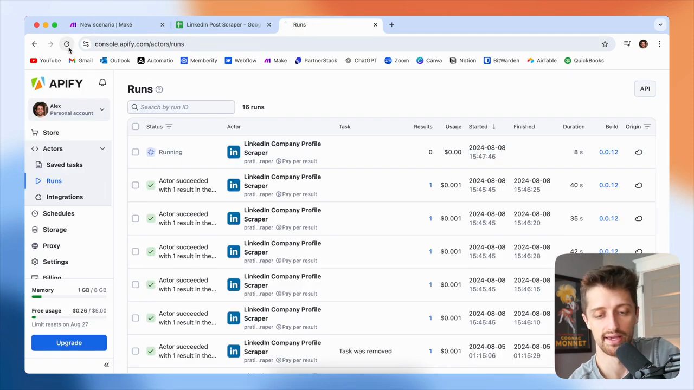
Task: Check the run finished 15:46:20 checkbox
Action: (x=136, y=218)
